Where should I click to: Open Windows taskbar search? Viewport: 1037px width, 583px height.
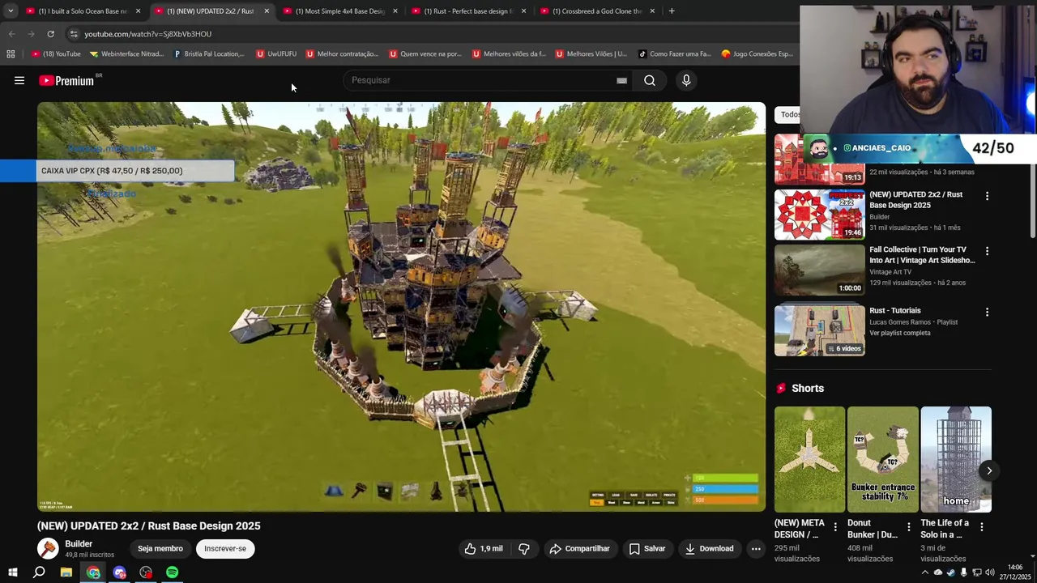(x=39, y=572)
